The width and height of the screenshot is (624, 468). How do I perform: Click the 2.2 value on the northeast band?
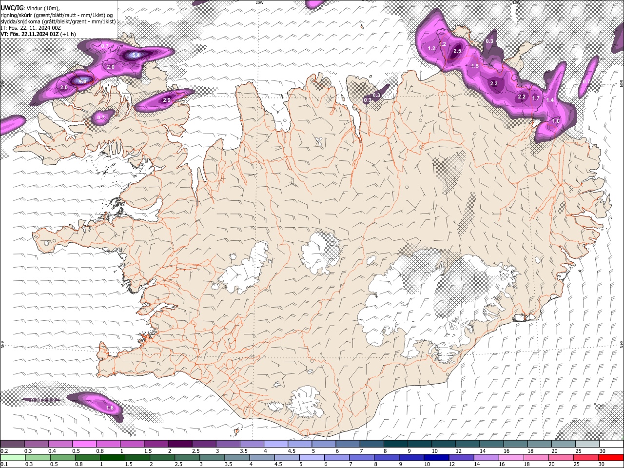pyautogui.click(x=522, y=97)
